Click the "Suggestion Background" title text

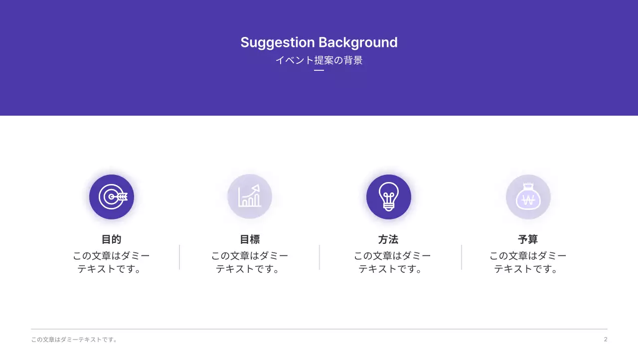(x=319, y=42)
